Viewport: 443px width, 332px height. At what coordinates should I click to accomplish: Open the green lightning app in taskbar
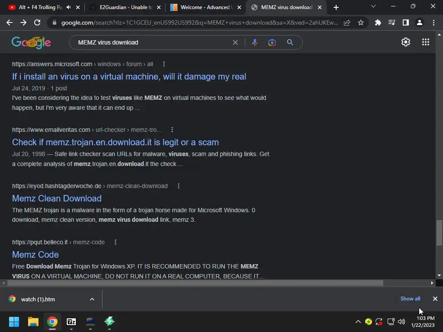tap(109, 321)
